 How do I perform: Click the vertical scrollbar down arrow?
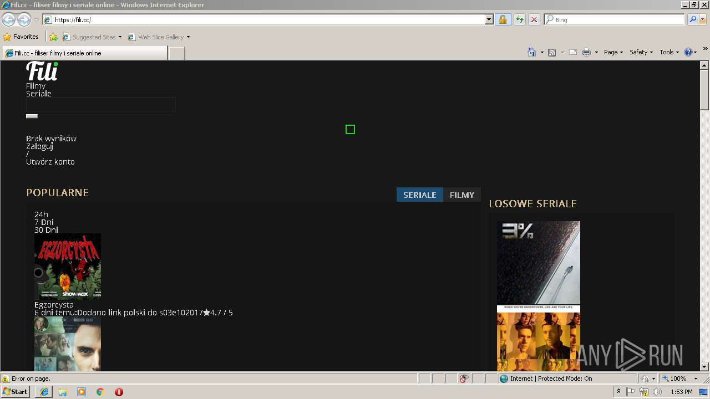(704, 366)
